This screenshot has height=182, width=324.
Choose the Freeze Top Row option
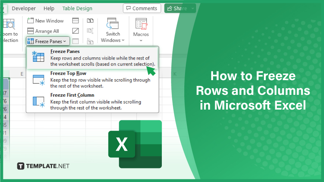tap(93, 79)
